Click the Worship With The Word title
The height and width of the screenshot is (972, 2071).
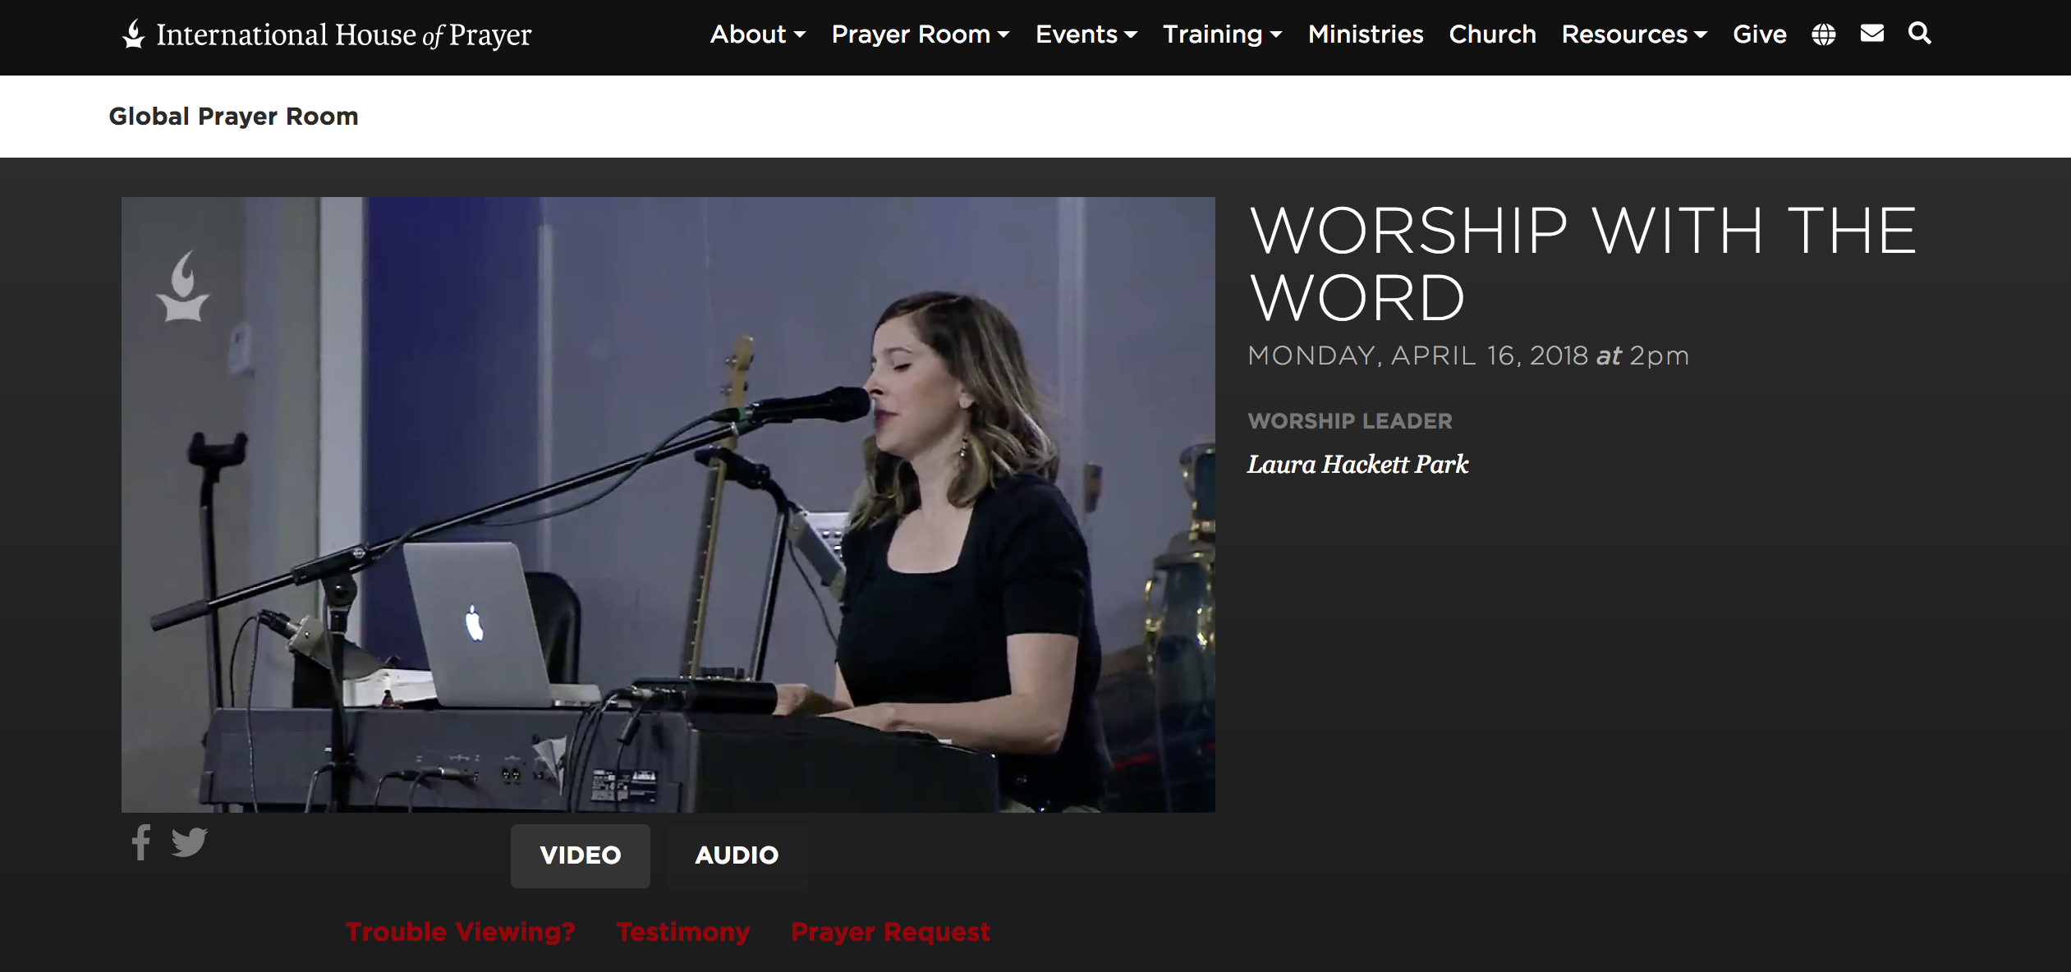click(1582, 264)
